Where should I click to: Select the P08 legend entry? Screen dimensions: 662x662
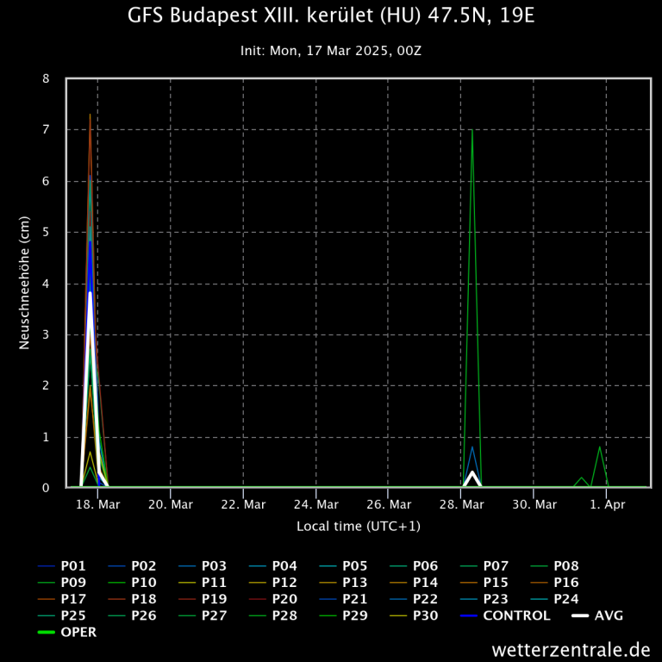click(x=565, y=566)
